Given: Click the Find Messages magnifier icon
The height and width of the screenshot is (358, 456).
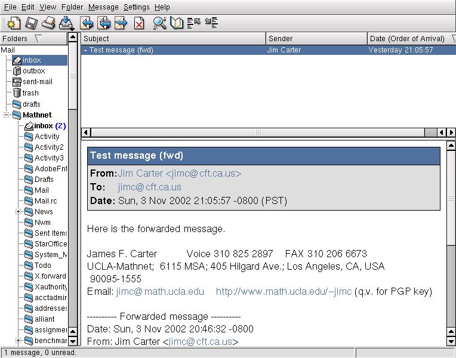Looking at the screenshot, I should (x=159, y=23).
